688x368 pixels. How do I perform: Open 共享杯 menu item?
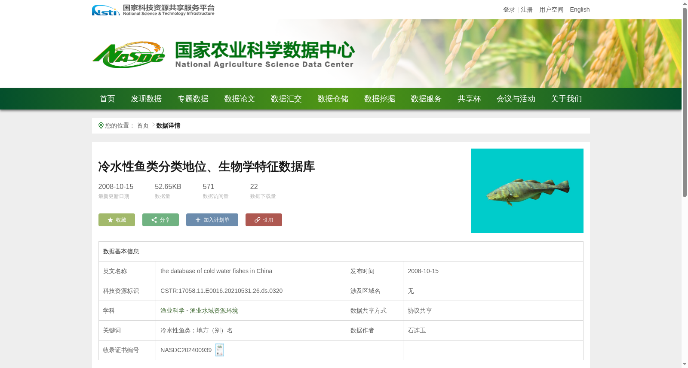[469, 99]
